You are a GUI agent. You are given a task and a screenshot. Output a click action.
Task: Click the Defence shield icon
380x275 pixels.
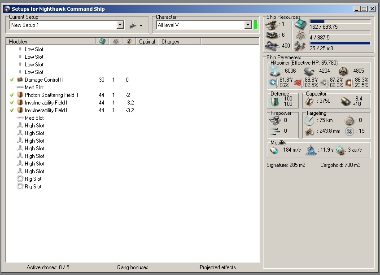[x=275, y=101]
